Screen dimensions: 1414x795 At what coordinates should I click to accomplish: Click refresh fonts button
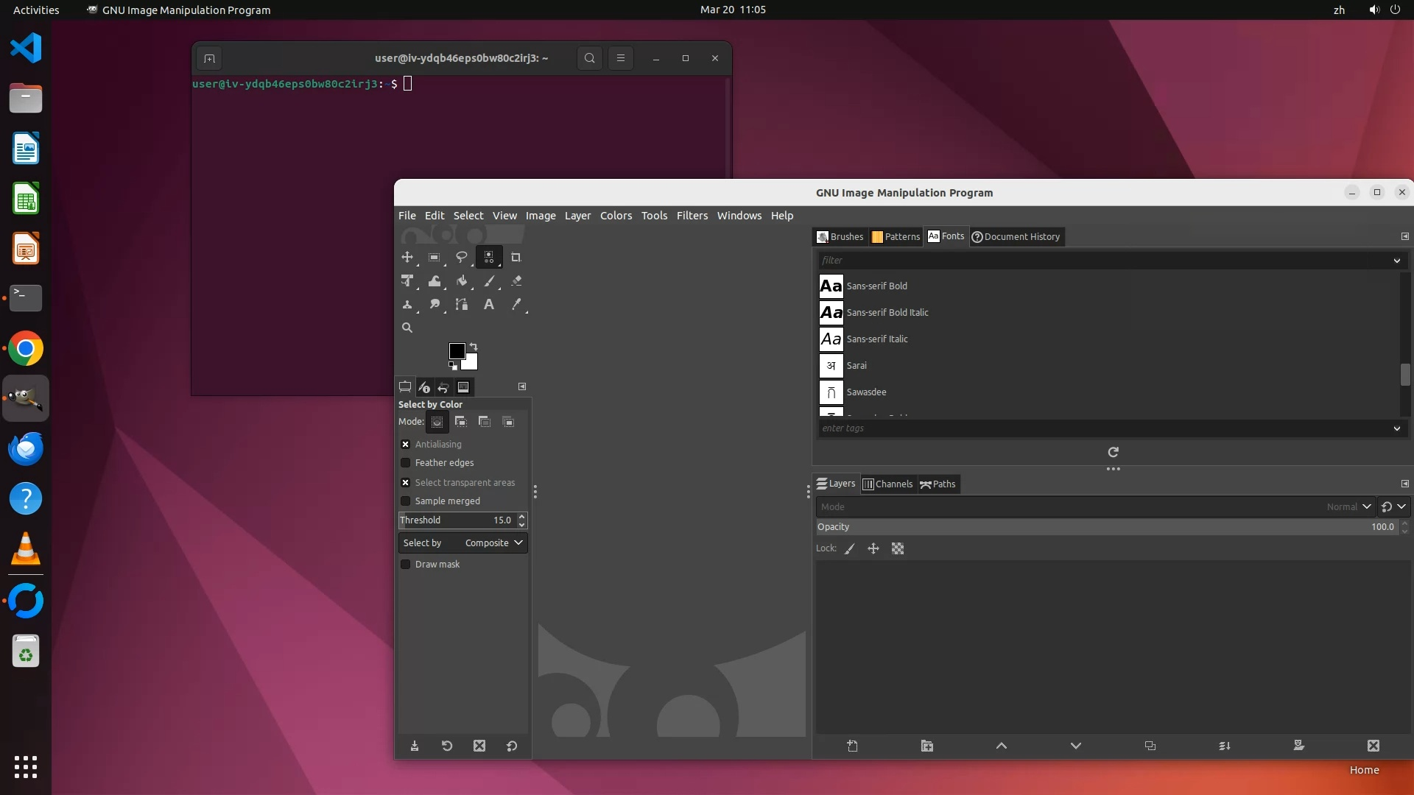[x=1113, y=452]
